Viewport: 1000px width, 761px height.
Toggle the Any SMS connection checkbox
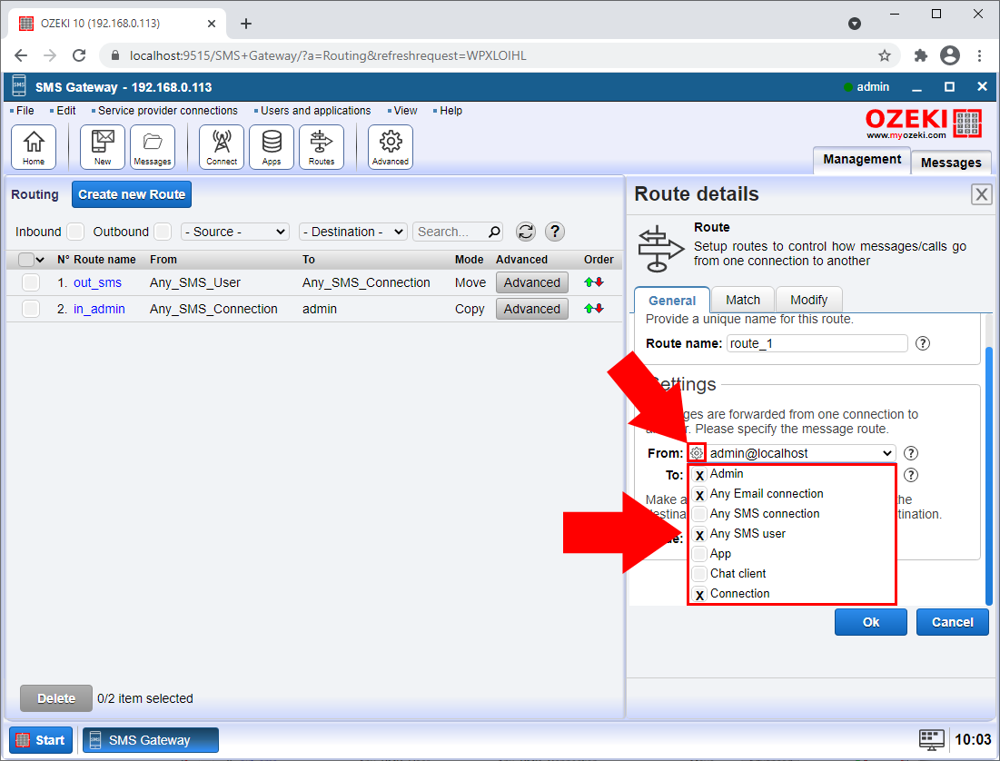[699, 515]
